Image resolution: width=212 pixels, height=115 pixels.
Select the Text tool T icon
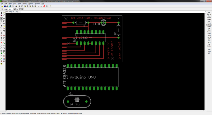(4, 46)
